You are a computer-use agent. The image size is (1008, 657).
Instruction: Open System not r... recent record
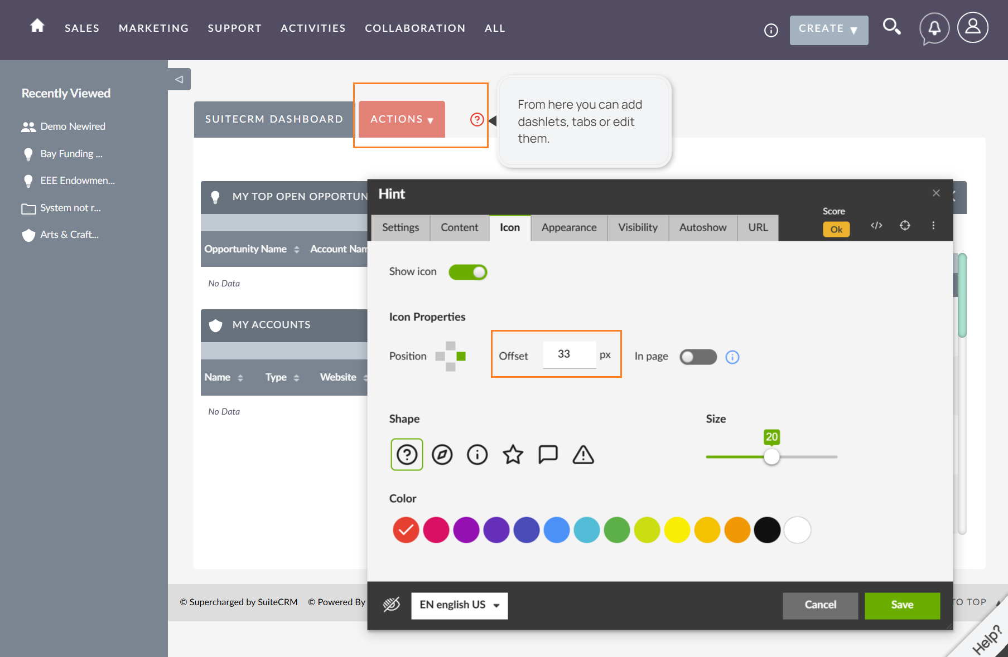pos(61,208)
